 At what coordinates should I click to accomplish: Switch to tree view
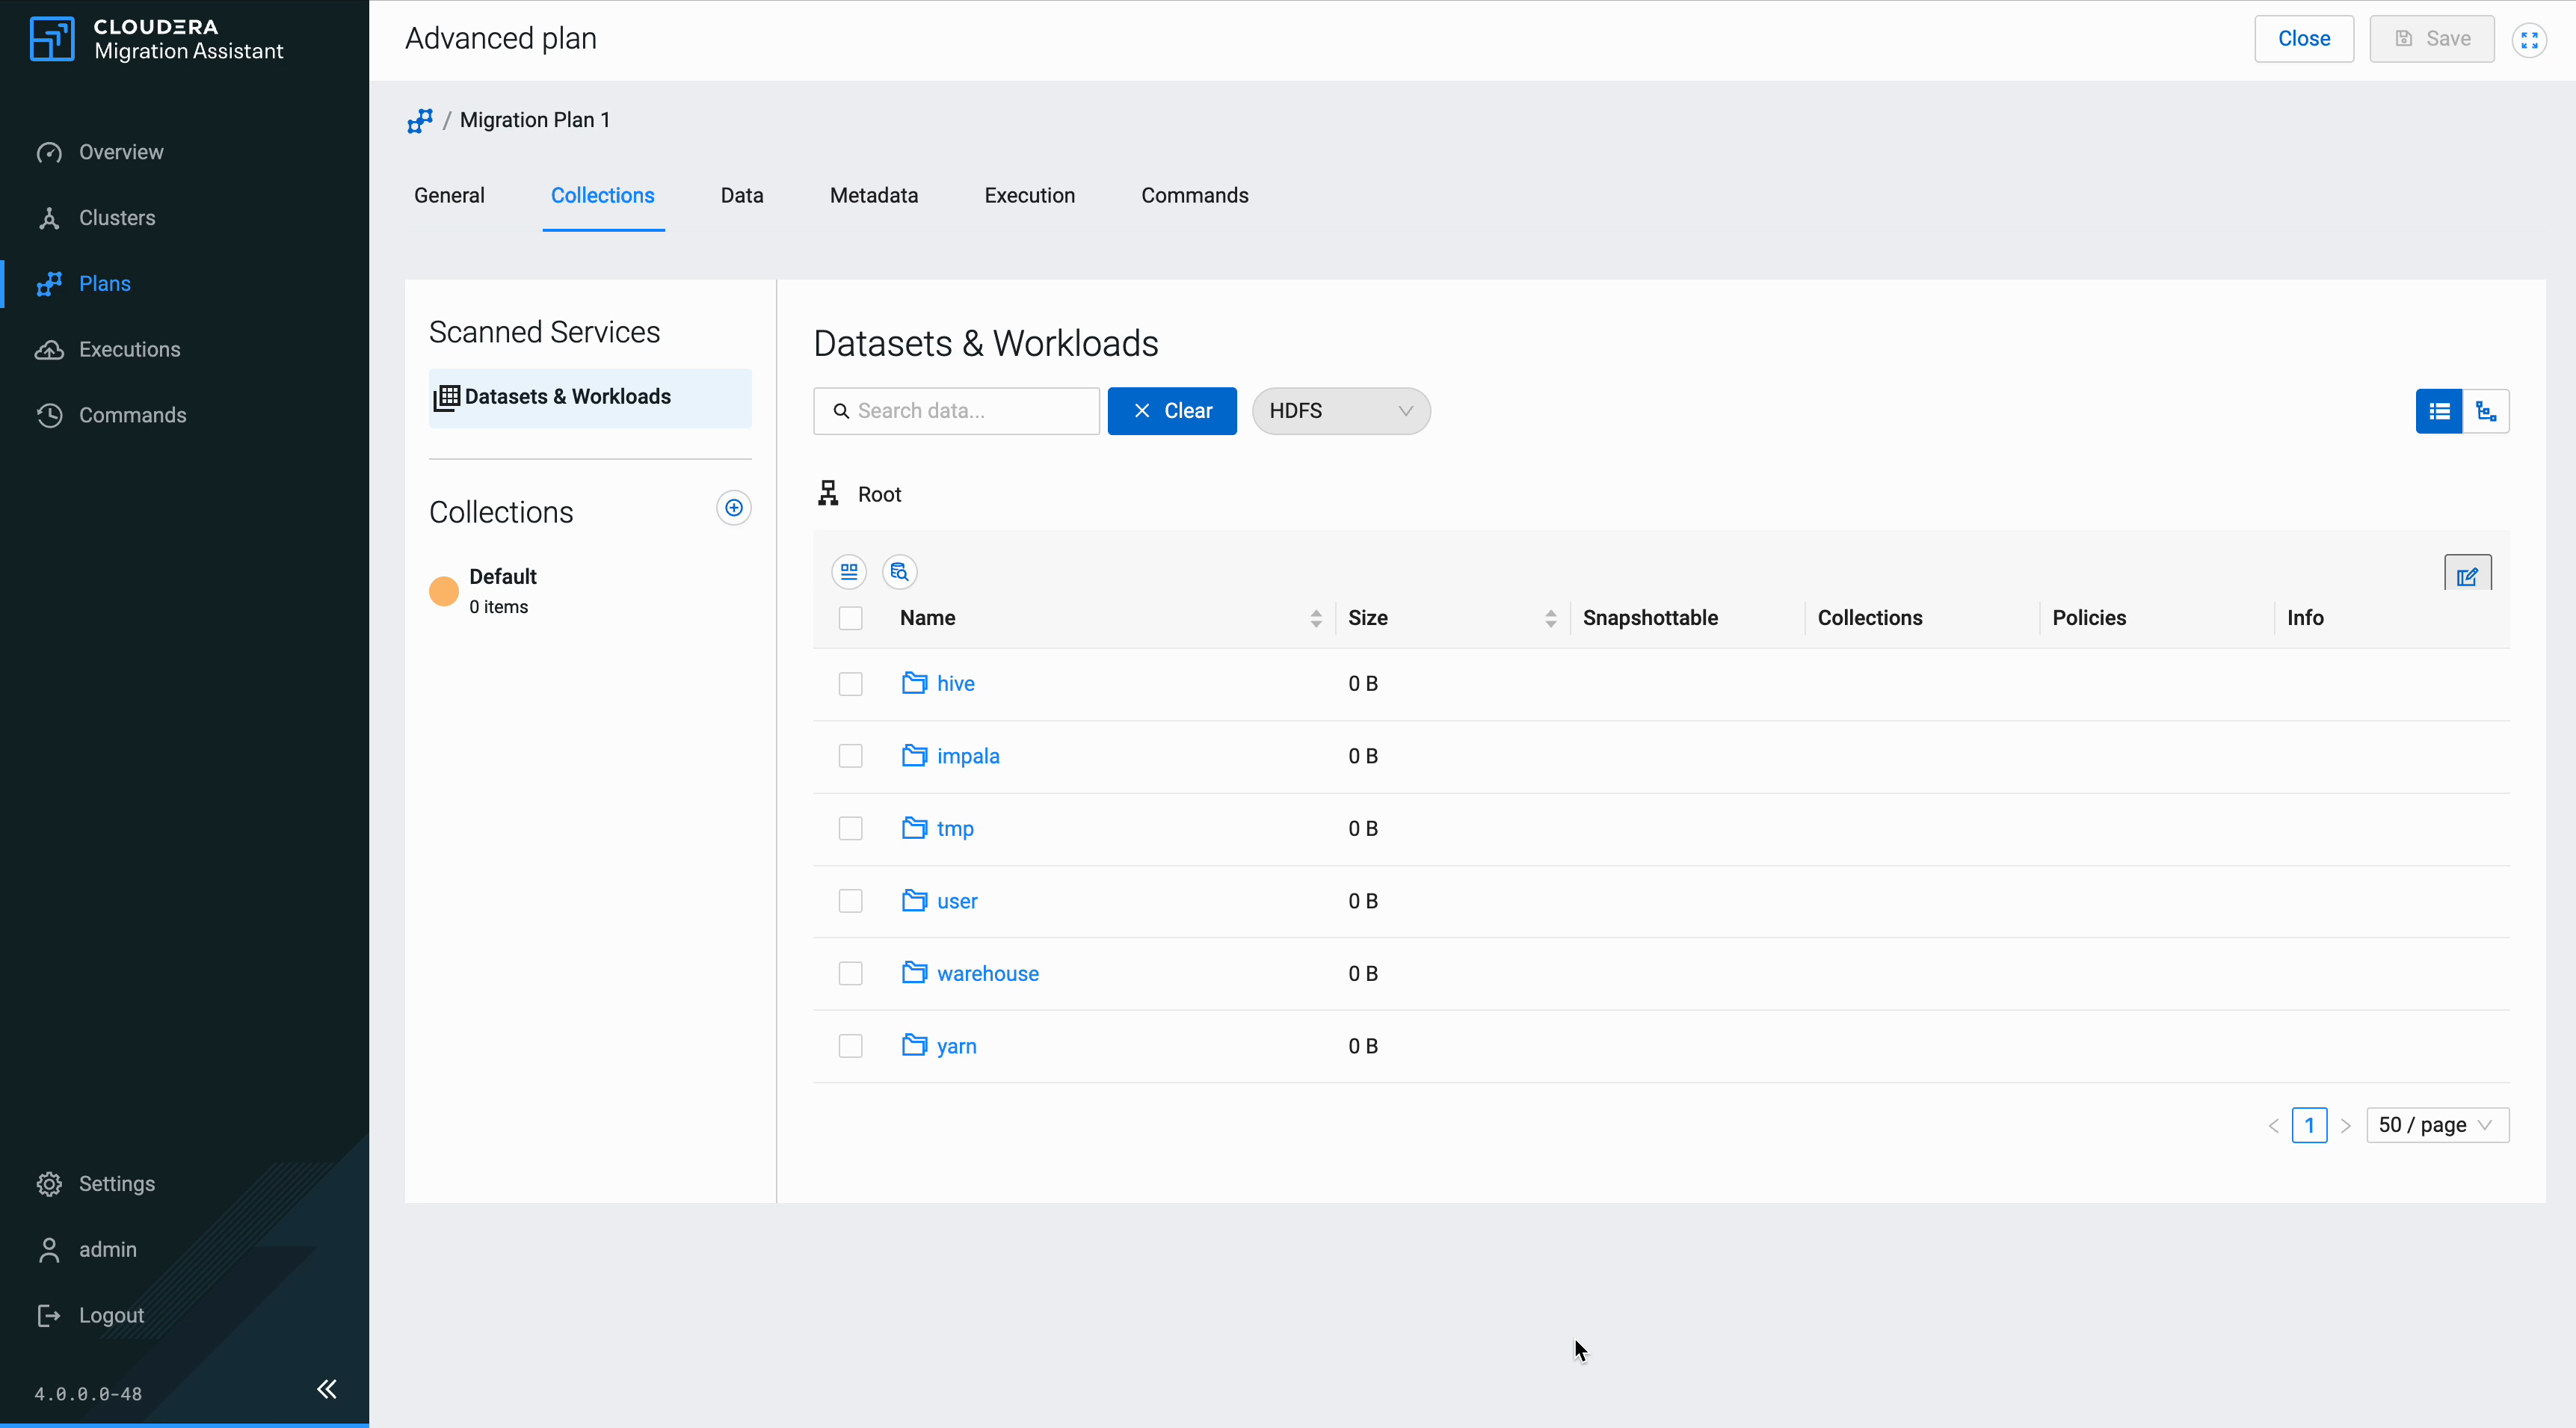pyautogui.click(x=2486, y=411)
